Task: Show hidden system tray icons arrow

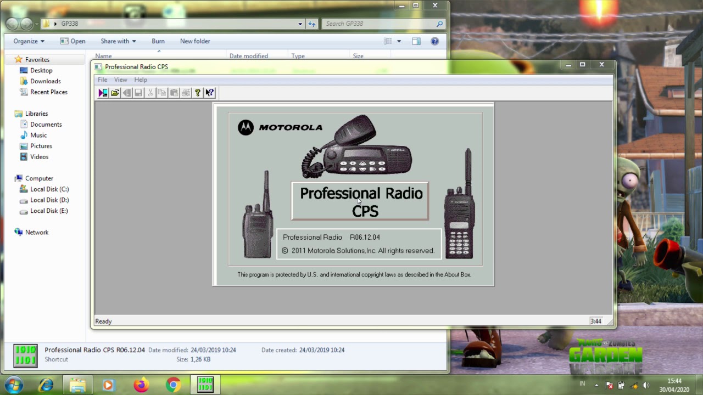Action: pos(597,386)
